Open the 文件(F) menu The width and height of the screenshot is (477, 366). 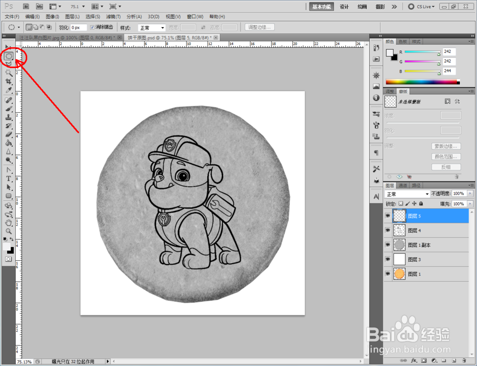point(12,16)
